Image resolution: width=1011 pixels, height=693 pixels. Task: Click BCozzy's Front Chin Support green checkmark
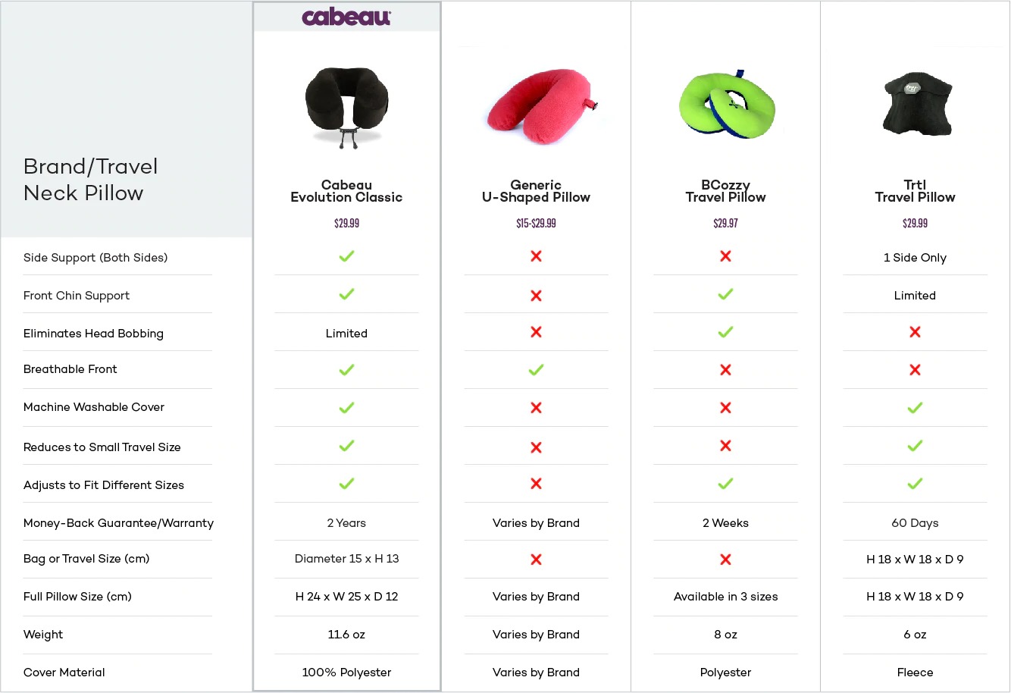[725, 294]
